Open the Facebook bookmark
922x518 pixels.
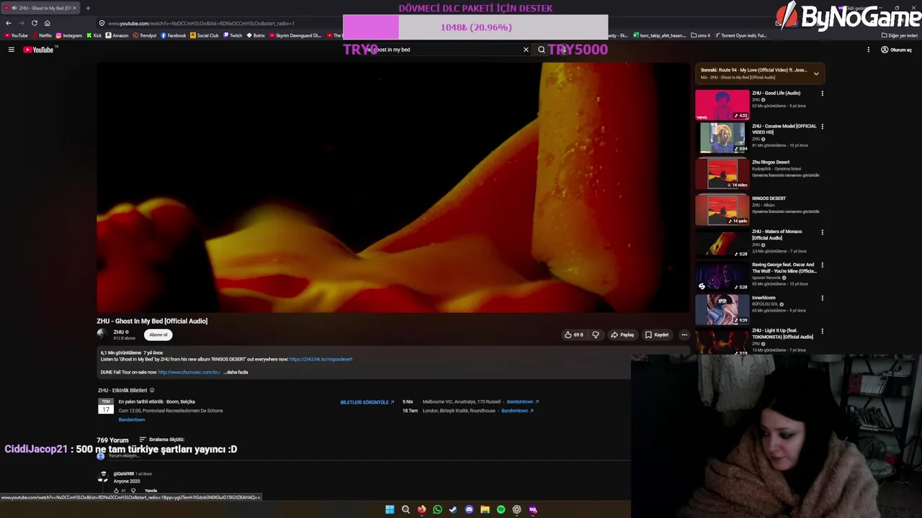[174, 35]
